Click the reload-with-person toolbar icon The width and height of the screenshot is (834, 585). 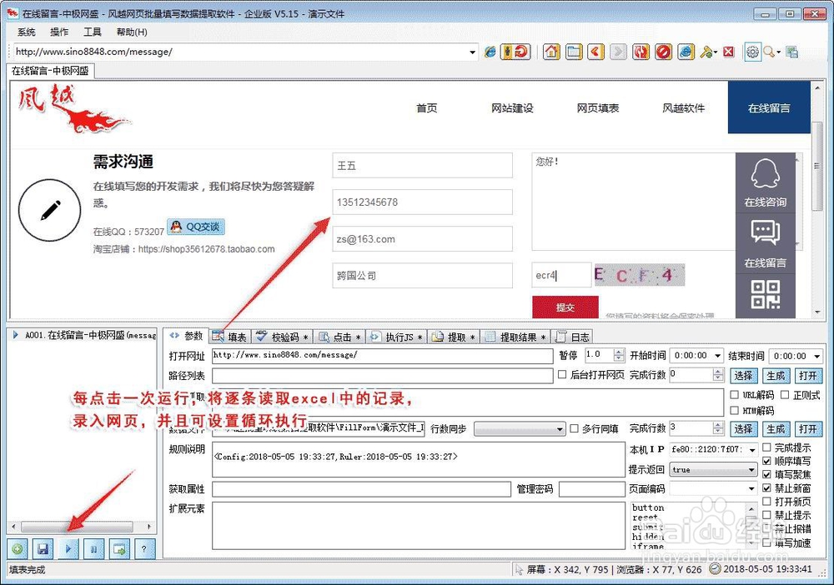point(515,52)
